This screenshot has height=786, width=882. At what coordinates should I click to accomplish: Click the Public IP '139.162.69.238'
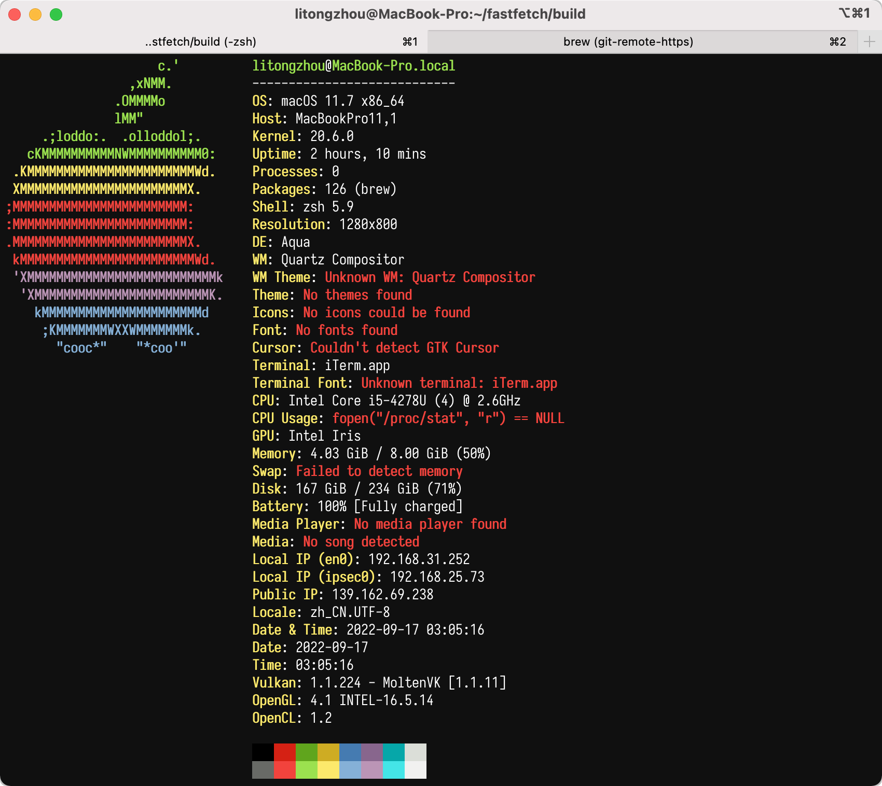(383, 595)
